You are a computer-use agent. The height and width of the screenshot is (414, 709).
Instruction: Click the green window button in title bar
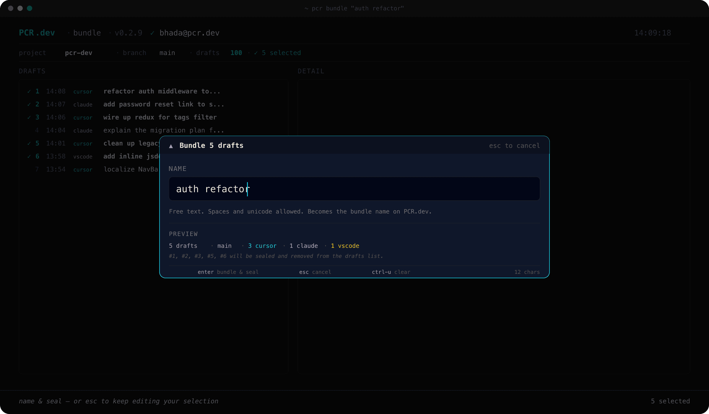[30, 8]
